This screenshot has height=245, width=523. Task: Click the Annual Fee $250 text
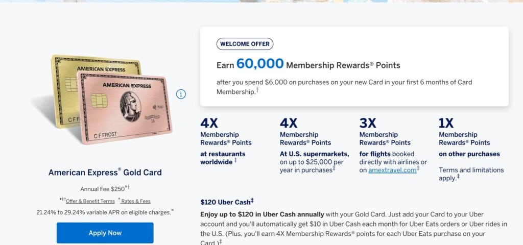(104, 189)
